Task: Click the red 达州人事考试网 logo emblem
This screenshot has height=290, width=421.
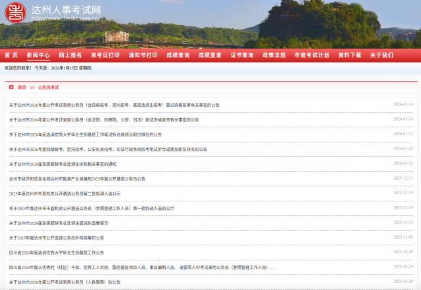Action: (x=15, y=10)
